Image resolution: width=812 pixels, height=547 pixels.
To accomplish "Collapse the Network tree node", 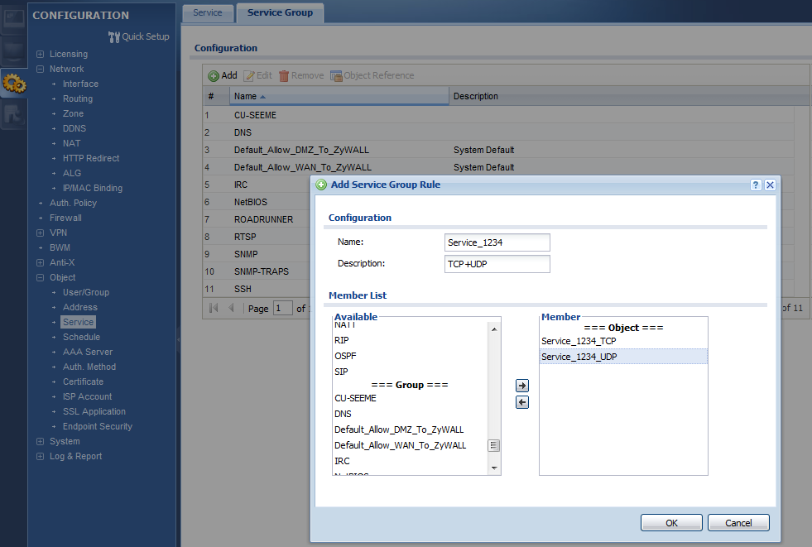I will point(40,69).
